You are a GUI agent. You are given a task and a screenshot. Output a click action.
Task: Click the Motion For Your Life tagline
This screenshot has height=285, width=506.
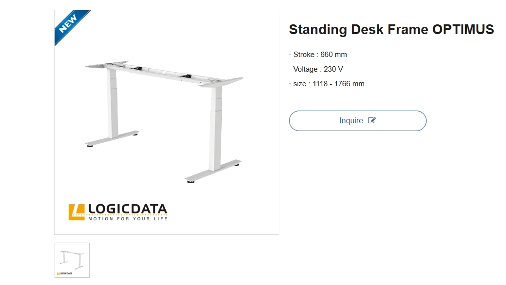click(x=128, y=219)
